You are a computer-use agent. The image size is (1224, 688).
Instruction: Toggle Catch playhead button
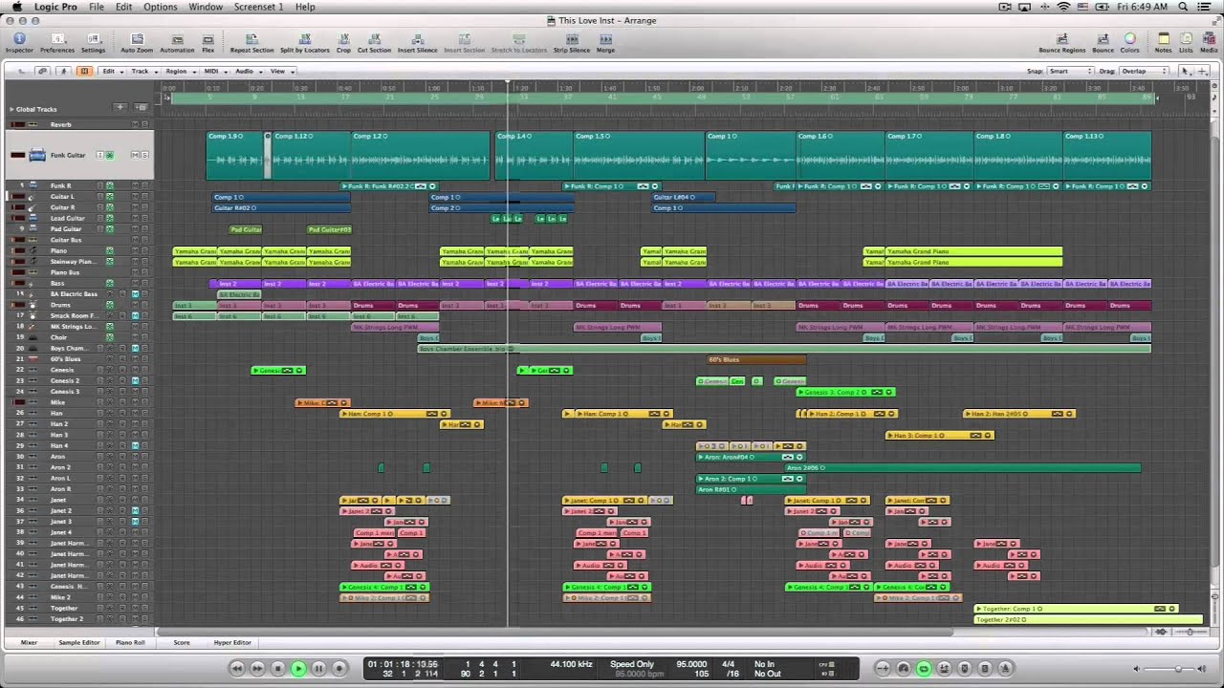coord(63,71)
